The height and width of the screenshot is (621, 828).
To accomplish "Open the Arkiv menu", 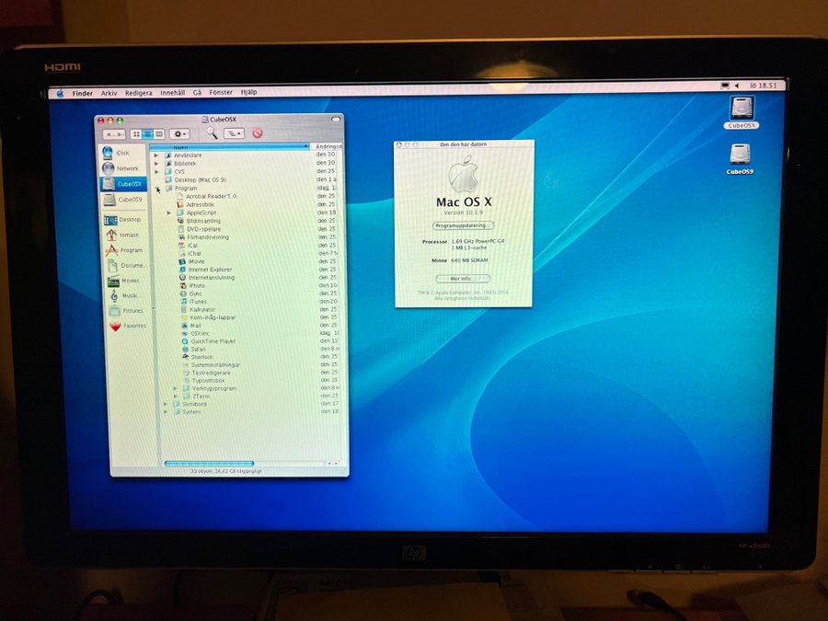I will [109, 93].
